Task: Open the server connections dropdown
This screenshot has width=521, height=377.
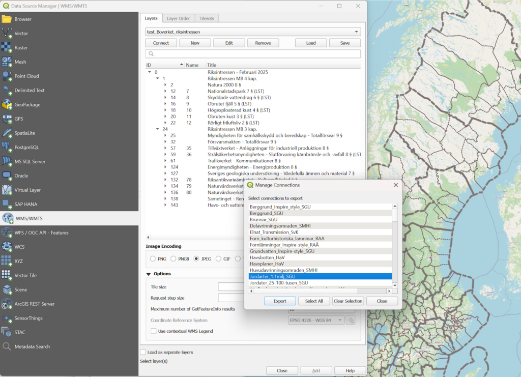Action: tap(357, 31)
